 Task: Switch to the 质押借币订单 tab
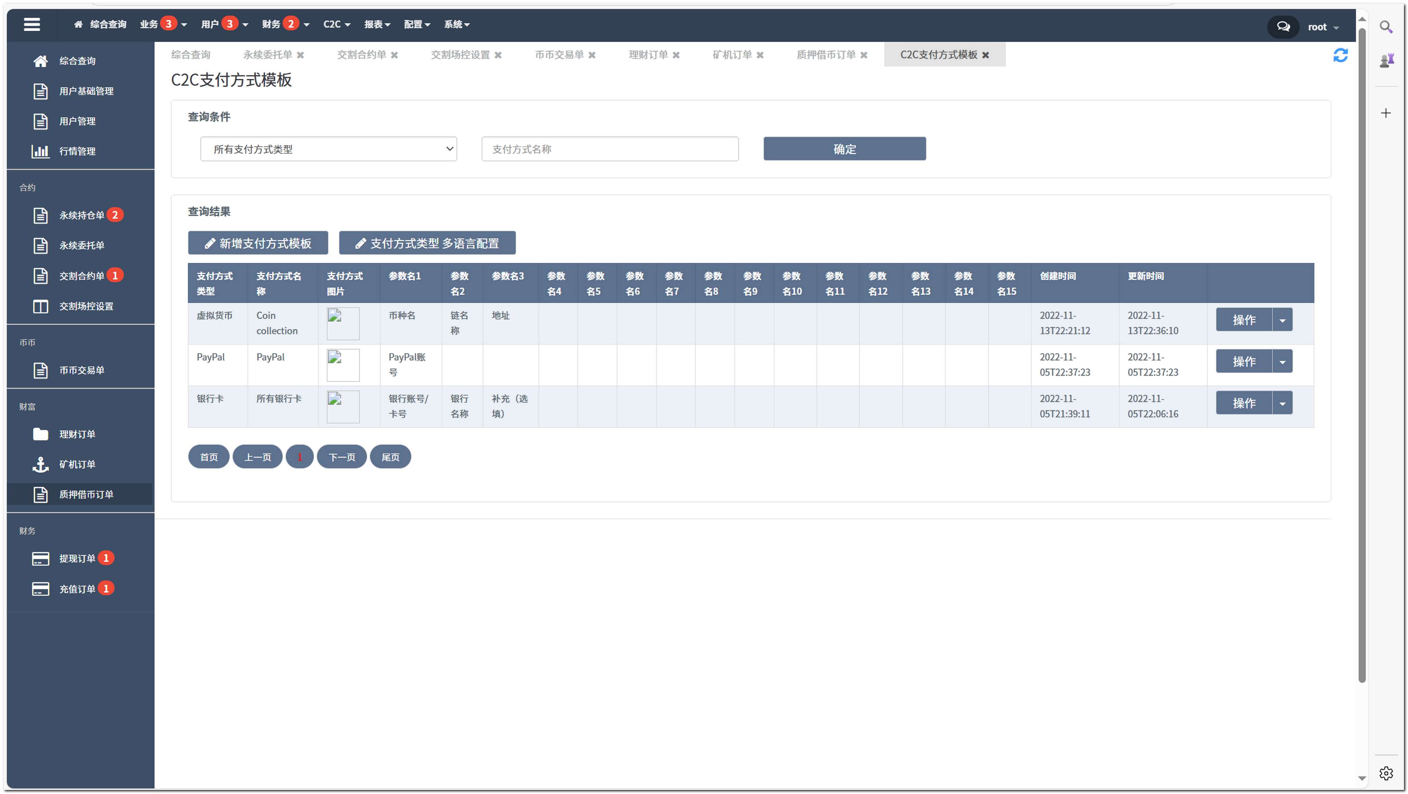tap(825, 55)
